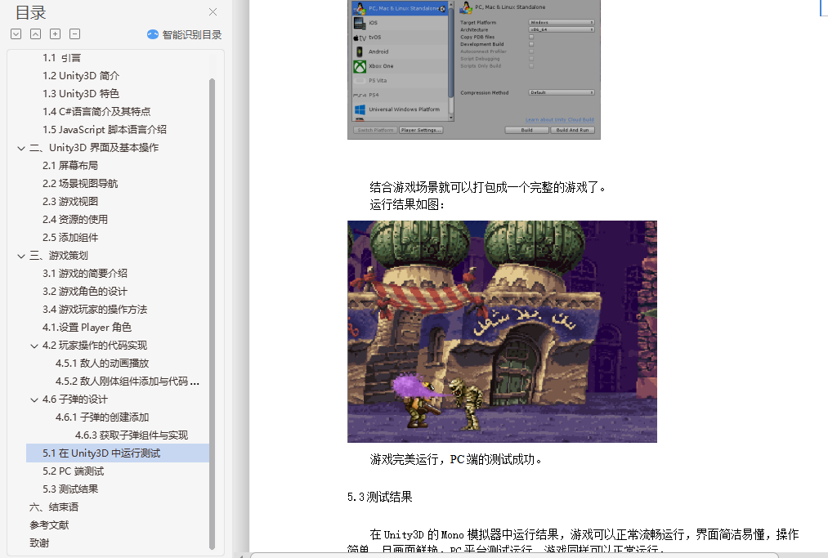
Task: Jump to 2.2 场景视图导航
Action: click(80, 184)
